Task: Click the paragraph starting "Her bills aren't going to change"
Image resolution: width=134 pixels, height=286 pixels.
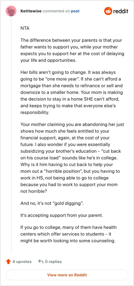Action: pos(72,92)
